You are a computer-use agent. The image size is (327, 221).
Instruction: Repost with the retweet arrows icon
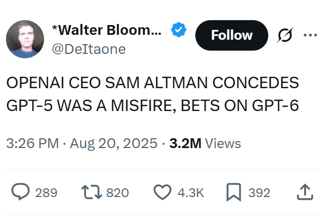tap(92, 192)
